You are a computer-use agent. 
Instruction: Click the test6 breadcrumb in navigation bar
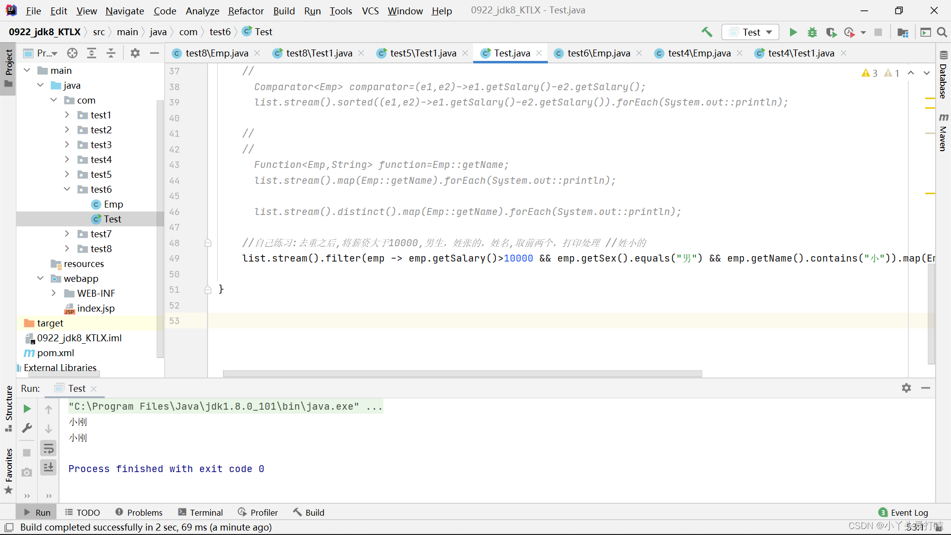point(220,32)
